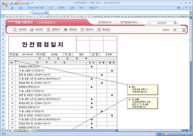
Task: Click the 메모보기 show memo button
Action: coord(87,29)
